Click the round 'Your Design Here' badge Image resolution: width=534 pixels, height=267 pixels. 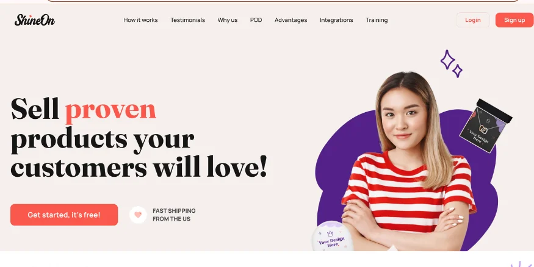pyautogui.click(x=333, y=236)
